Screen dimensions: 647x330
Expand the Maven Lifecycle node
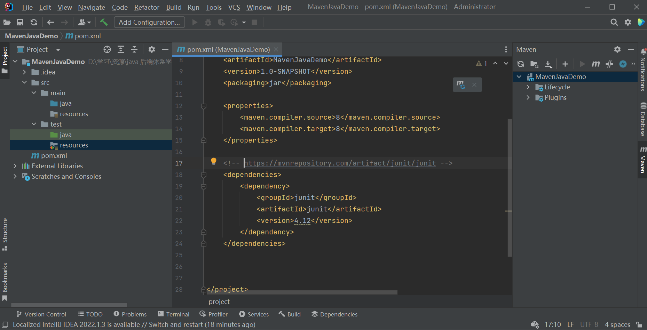[528, 87]
